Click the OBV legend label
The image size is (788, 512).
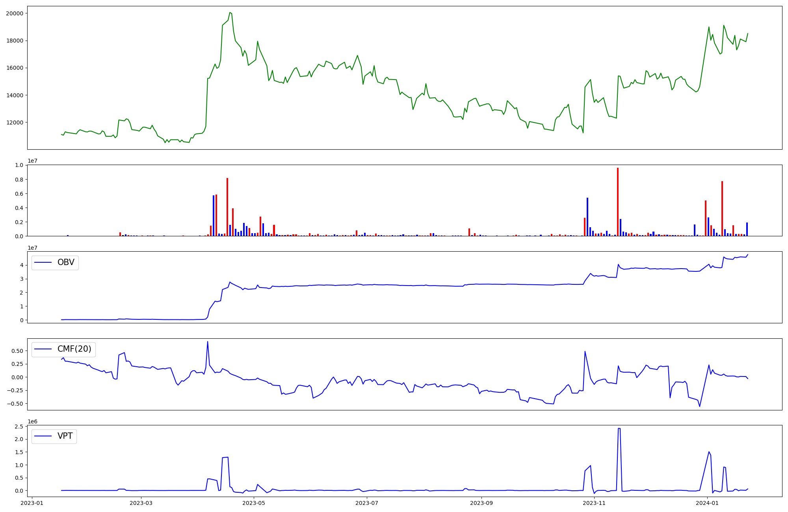click(x=66, y=262)
